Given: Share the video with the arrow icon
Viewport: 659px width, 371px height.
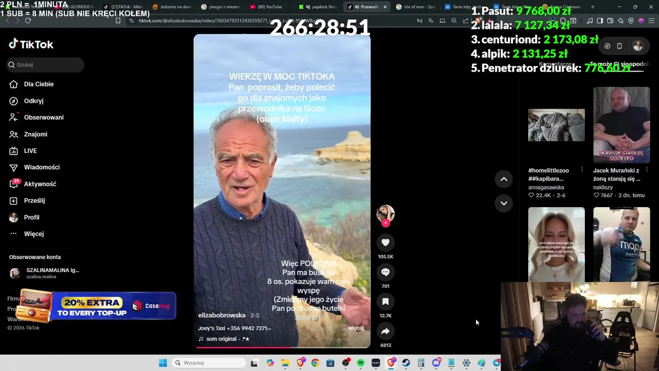Looking at the screenshot, I should 385,331.
